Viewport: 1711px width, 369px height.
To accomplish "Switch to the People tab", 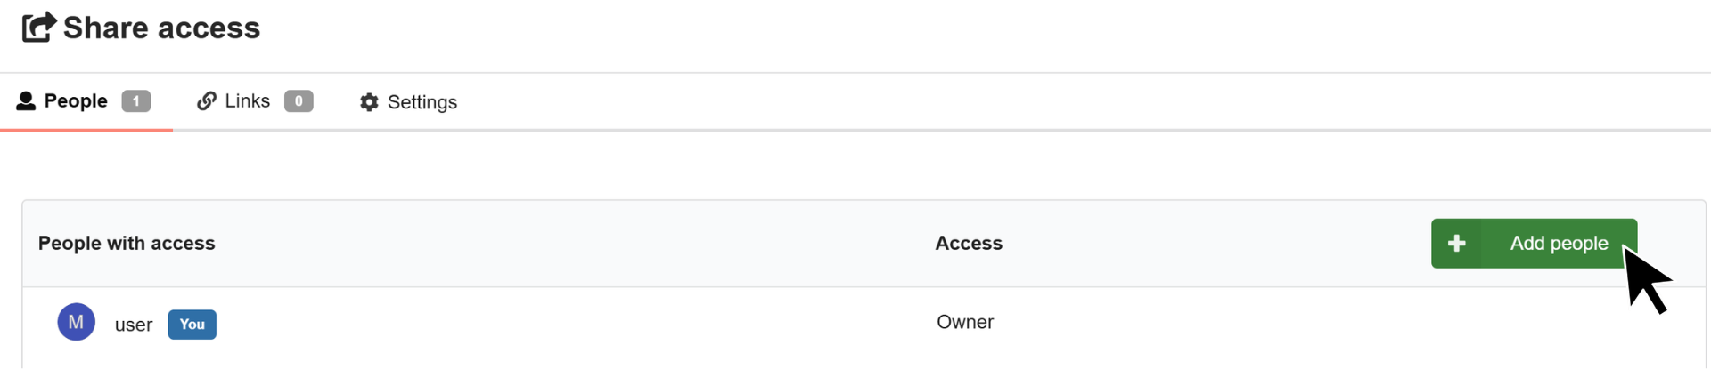I will click(x=86, y=101).
